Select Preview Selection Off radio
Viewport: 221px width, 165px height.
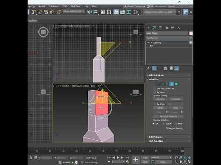[153, 124]
